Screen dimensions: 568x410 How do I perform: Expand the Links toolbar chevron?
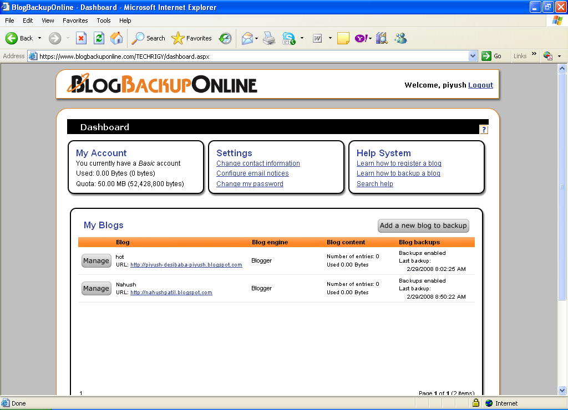click(534, 54)
